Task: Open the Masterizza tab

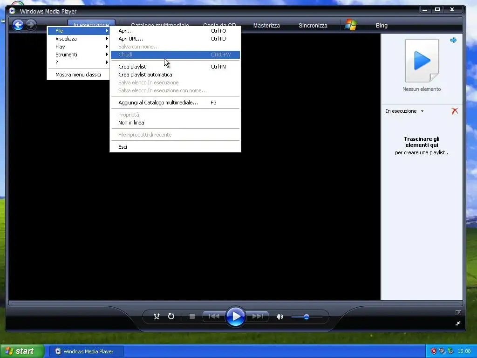Action: tap(266, 26)
